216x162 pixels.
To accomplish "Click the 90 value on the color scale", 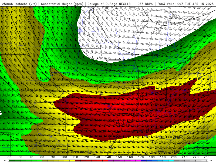I will 53,157.
